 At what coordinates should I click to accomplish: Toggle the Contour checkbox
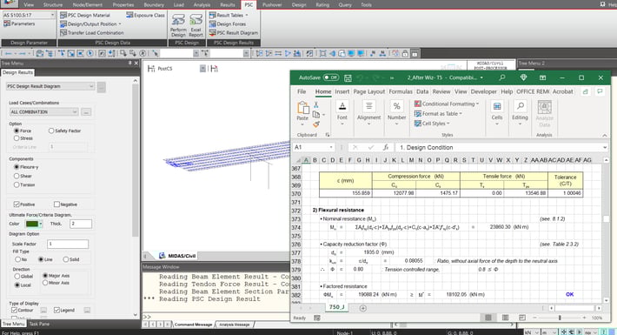point(15,310)
